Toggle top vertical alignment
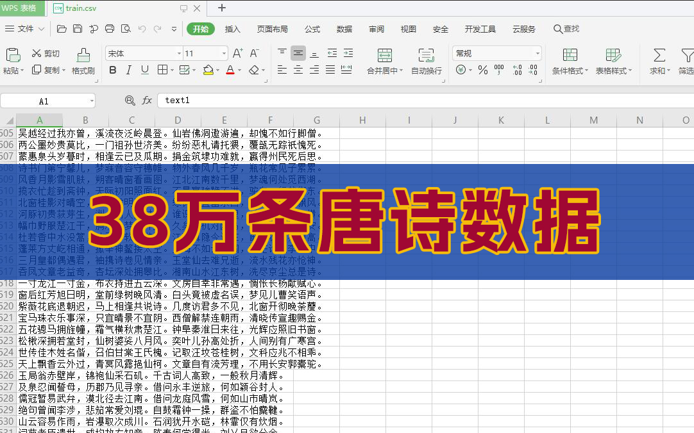The image size is (694, 433). 282,53
